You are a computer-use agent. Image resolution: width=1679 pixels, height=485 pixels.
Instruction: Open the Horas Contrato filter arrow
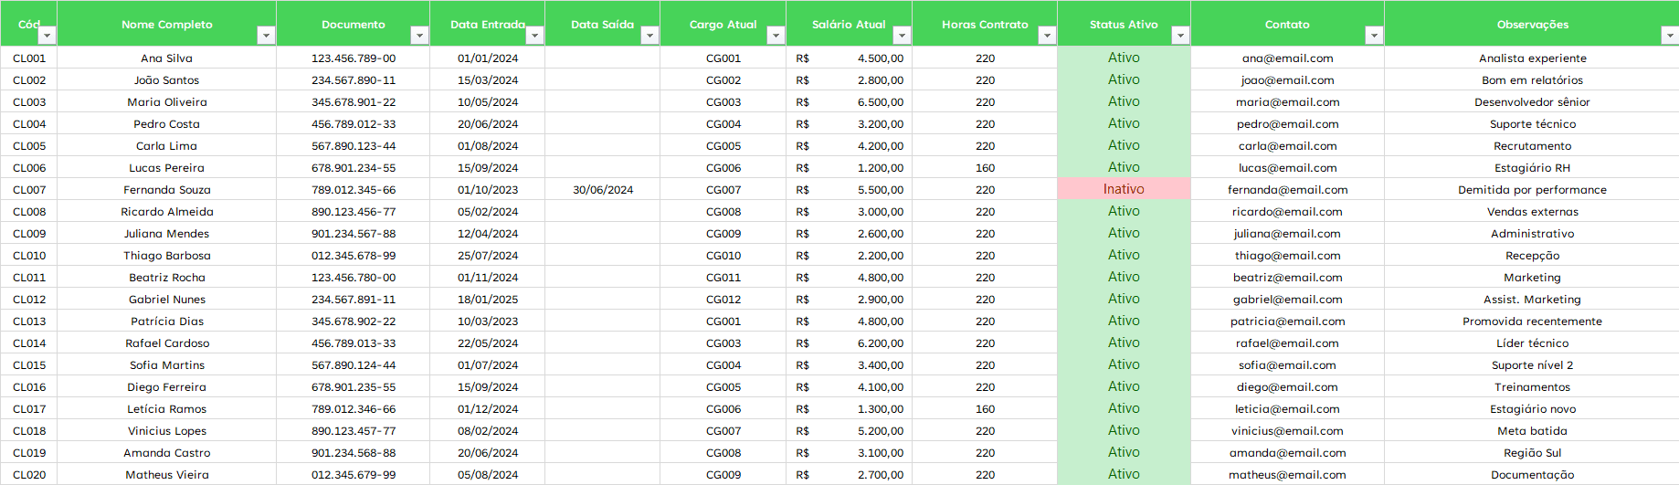[x=1047, y=36]
